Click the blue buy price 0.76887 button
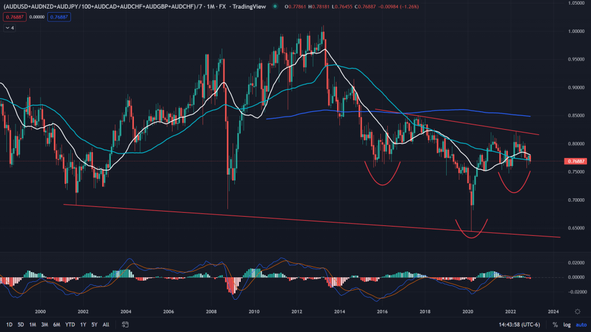This screenshot has width=591, height=332. 59,17
